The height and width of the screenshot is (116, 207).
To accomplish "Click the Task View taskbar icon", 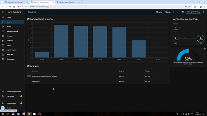I will tap(8, 114).
